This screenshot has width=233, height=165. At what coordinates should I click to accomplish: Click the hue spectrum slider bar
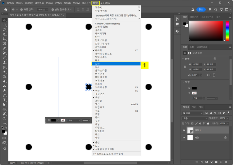click(x=227, y=31)
